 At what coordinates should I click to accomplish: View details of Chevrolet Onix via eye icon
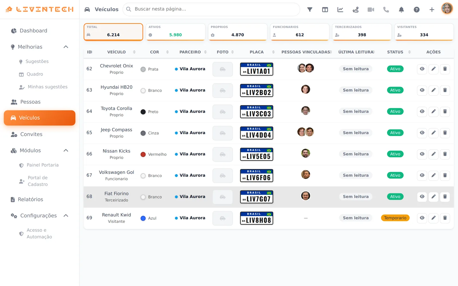point(422,69)
